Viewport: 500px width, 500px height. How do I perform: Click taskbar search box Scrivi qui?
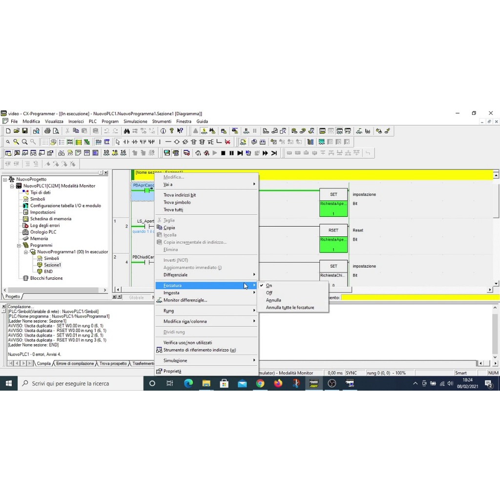81,383
